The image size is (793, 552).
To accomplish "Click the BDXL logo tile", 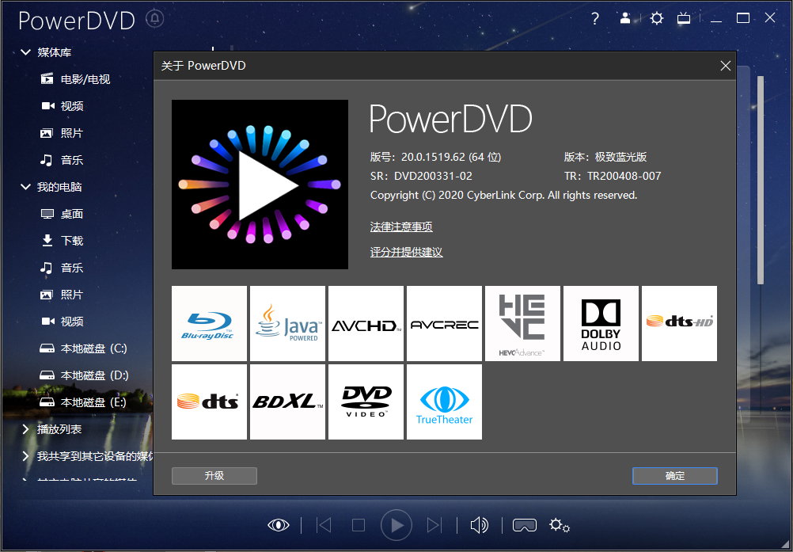I will (x=288, y=402).
